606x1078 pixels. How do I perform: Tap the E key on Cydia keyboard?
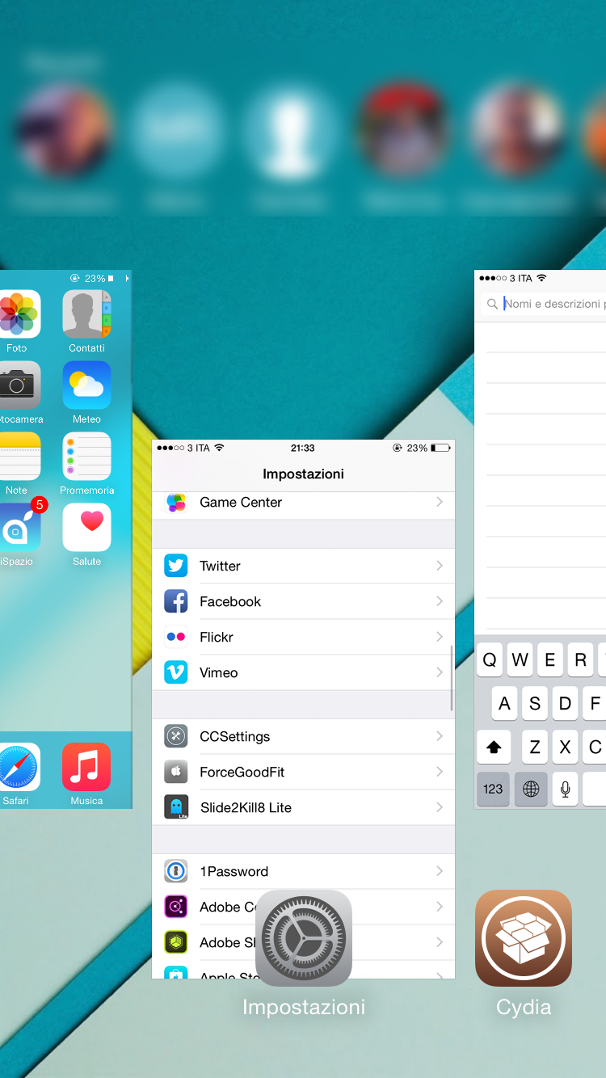click(x=550, y=660)
